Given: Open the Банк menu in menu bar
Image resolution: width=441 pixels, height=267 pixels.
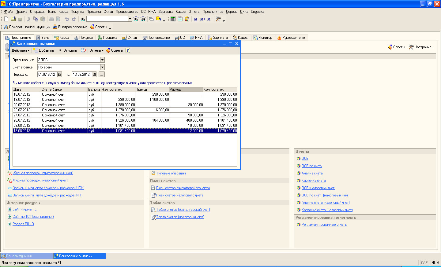Looking at the screenshot, I should (52, 12).
